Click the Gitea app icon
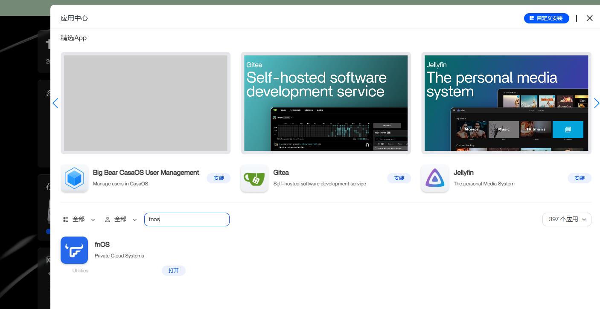The height and width of the screenshot is (309, 600). (254, 178)
